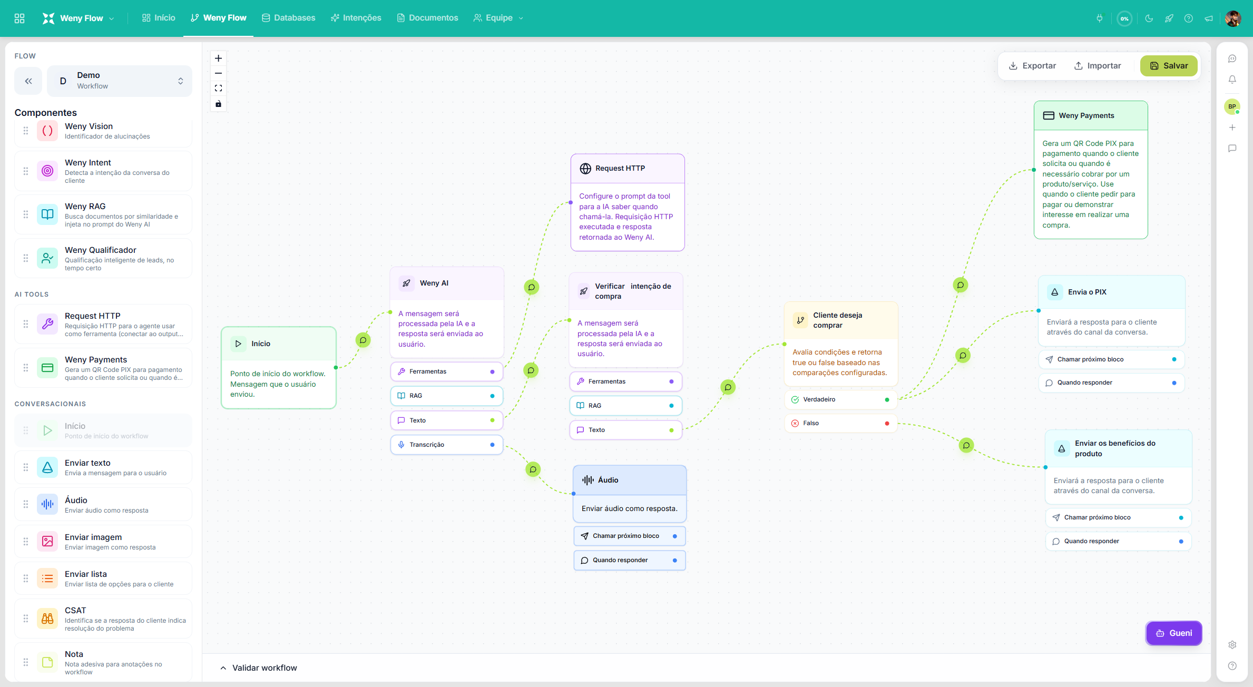
Task: Click the drag handle beside Weny RAG
Action: [x=26, y=214]
